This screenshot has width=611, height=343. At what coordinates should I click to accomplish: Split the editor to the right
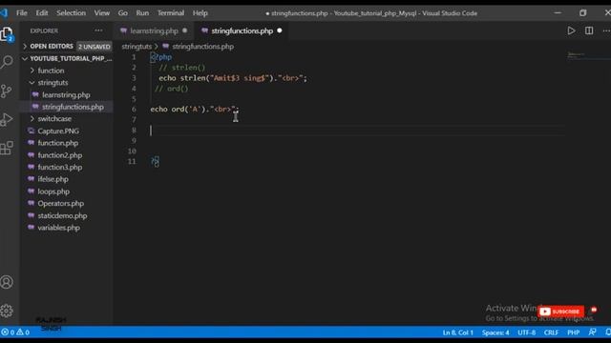click(x=589, y=30)
